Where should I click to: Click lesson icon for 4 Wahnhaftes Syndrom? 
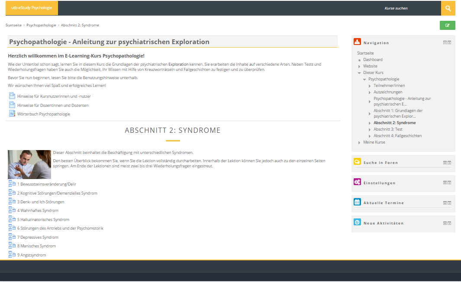point(12,210)
